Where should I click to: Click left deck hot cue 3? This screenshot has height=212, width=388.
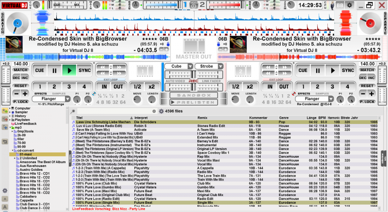pyautogui.click(x=69, y=87)
